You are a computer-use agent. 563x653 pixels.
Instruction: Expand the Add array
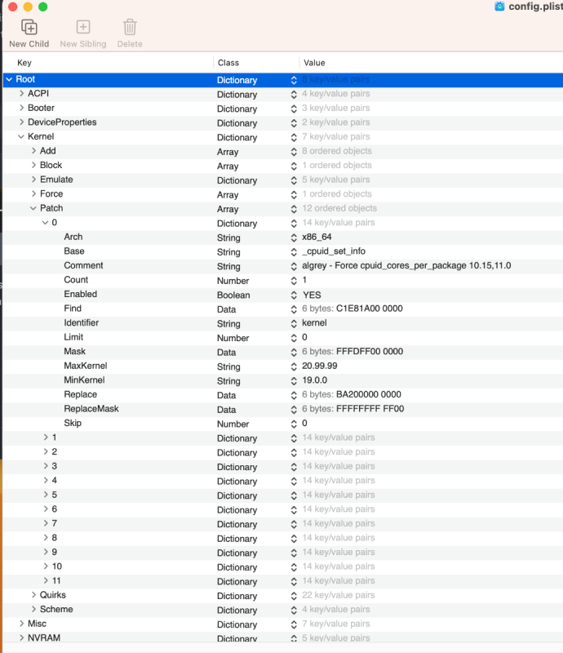[33, 151]
